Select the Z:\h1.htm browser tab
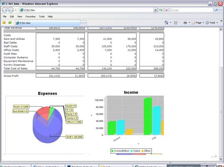The image size is (224, 167). click(47, 23)
